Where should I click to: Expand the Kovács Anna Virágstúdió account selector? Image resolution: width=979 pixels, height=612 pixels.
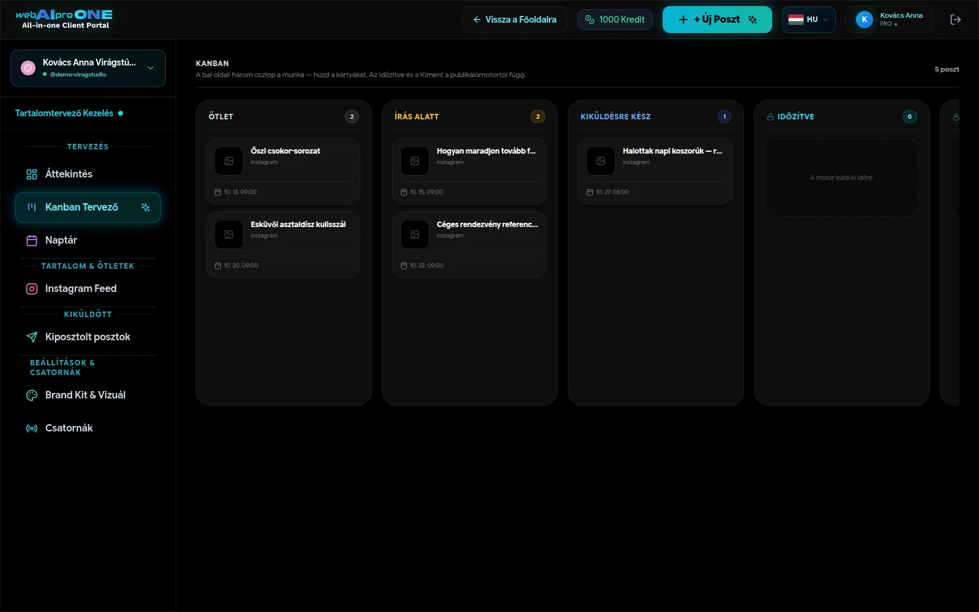click(88, 68)
